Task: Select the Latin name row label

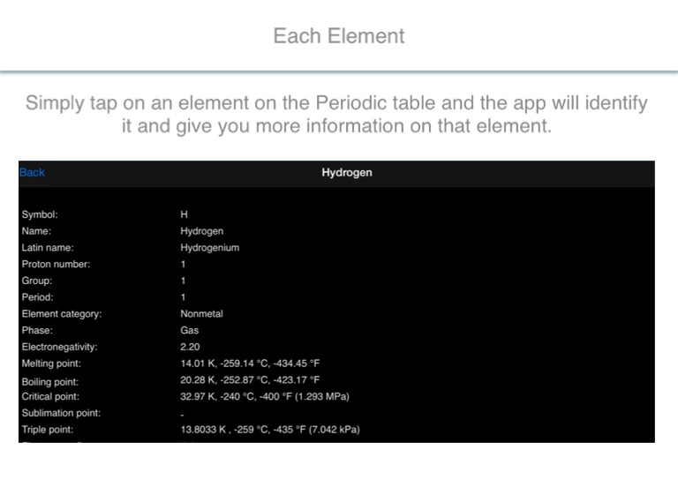Action: click(48, 248)
